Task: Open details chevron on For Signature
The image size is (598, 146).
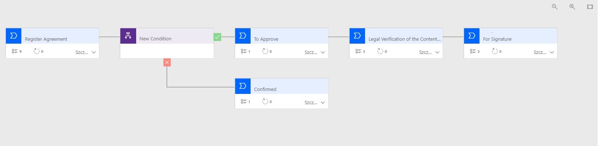Action: [x=552, y=52]
